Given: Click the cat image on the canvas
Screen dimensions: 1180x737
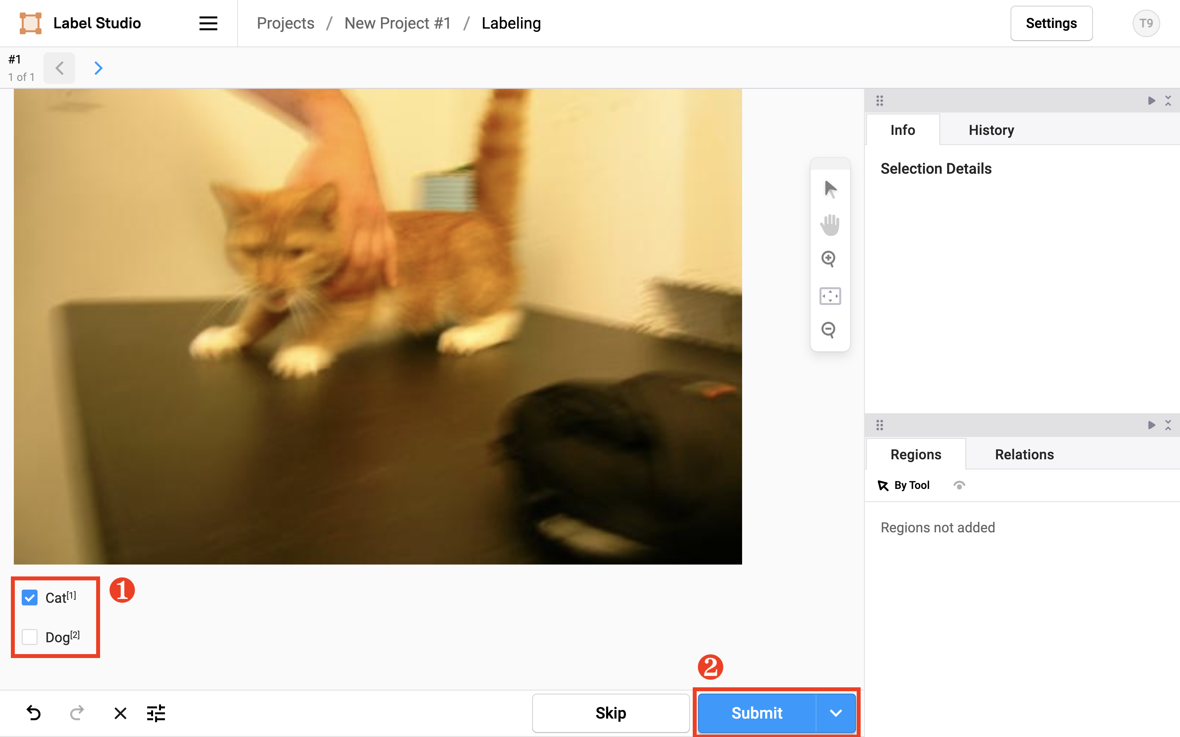Looking at the screenshot, I should pos(377,326).
